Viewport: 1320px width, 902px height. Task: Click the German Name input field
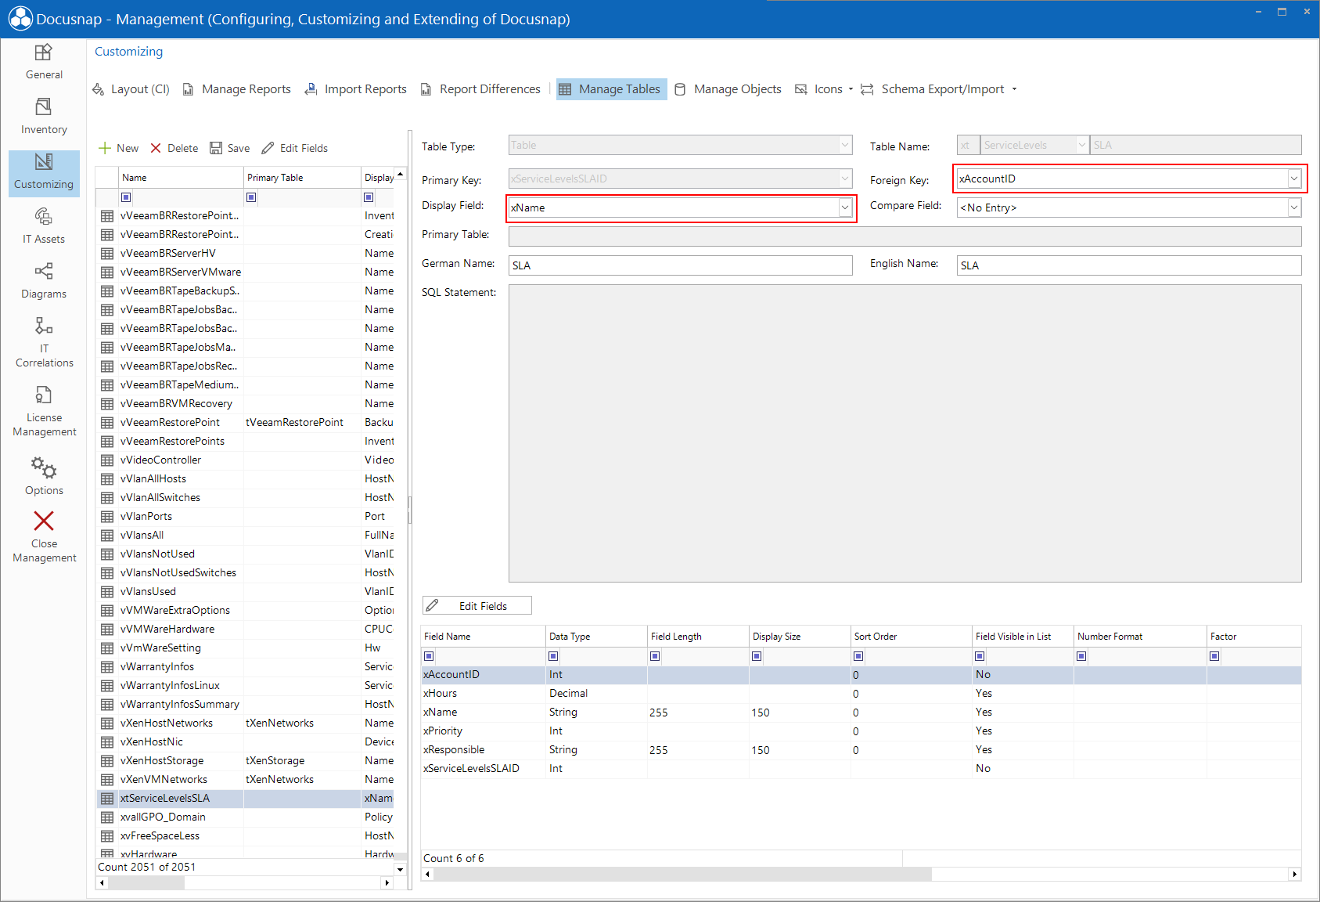(x=681, y=265)
